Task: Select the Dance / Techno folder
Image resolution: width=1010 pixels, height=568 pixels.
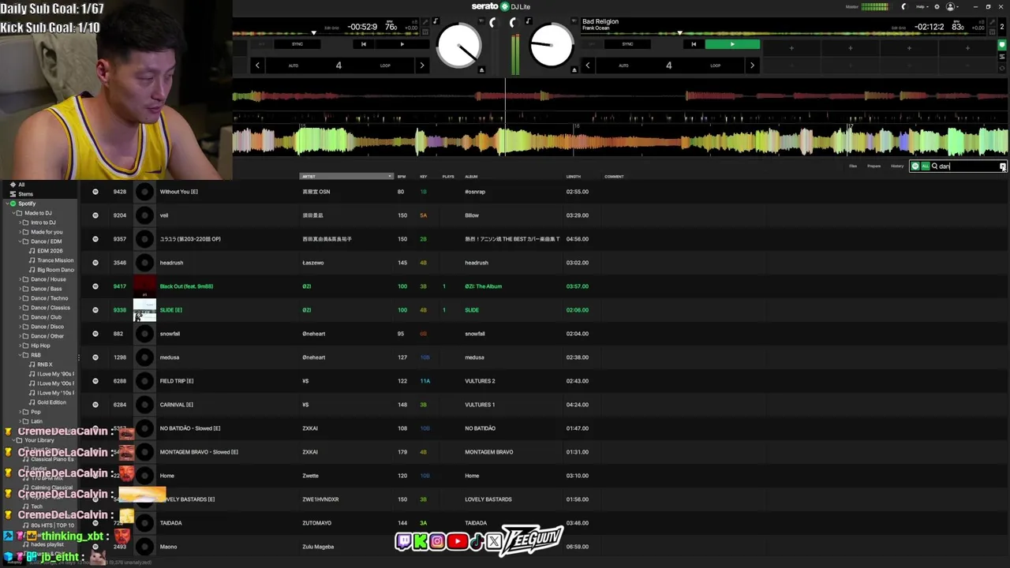Action: 49,298
